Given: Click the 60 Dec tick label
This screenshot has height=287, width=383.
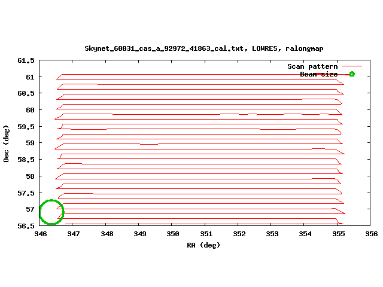Looking at the screenshot, I should coord(30,110).
